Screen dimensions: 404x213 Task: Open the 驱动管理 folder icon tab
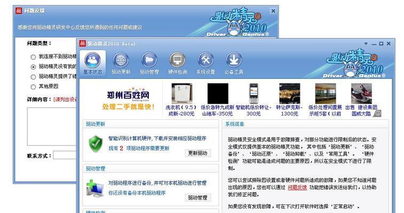[x=149, y=63]
